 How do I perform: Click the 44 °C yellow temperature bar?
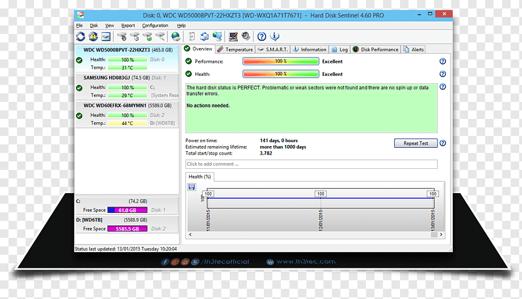coord(127,123)
